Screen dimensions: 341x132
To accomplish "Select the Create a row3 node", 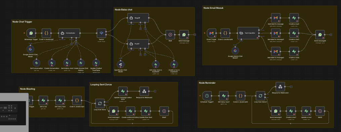I will click(294, 33).
